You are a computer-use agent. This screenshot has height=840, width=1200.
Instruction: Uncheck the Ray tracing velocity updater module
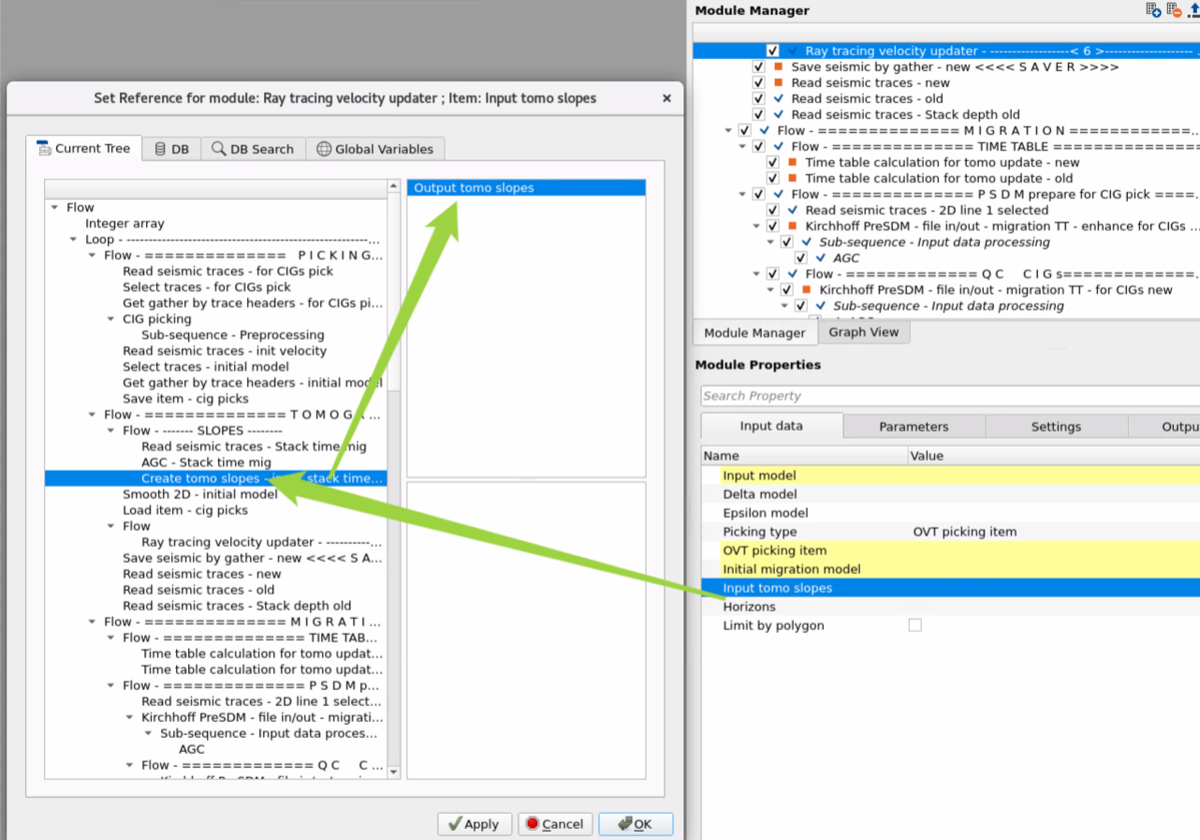click(772, 52)
